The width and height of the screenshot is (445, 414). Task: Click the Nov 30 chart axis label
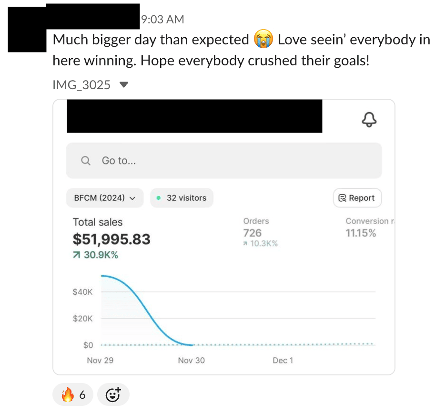[192, 360]
